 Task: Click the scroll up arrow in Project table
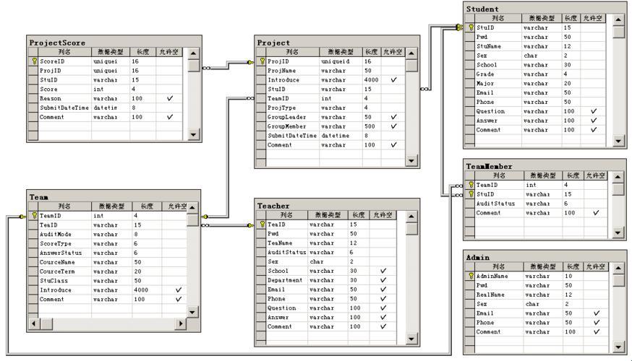click(x=411, y=53)
